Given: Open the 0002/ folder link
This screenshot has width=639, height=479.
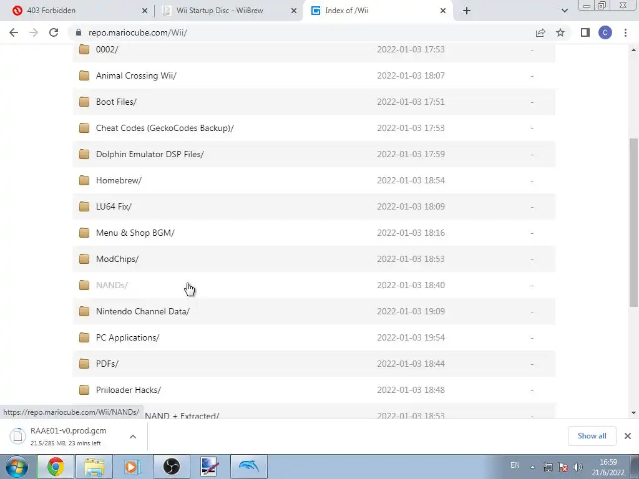Looking at the screenshot, I should tap(107, 49).
